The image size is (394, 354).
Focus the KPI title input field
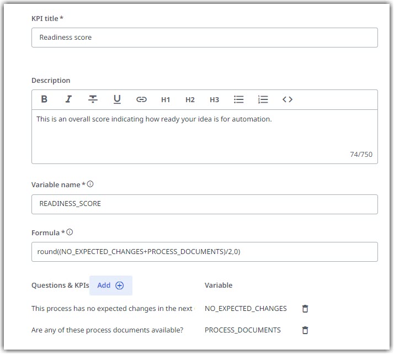(205, 38)
